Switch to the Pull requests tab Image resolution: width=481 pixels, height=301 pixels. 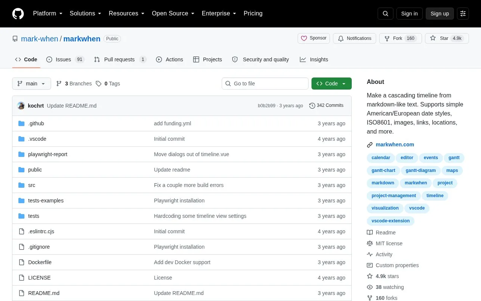(x=120, y=59)
